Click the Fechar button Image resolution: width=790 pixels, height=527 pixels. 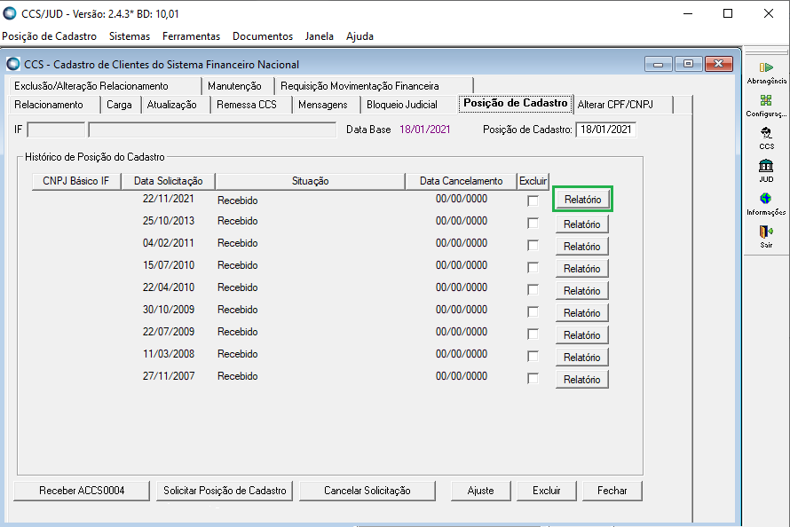point(612,491)
